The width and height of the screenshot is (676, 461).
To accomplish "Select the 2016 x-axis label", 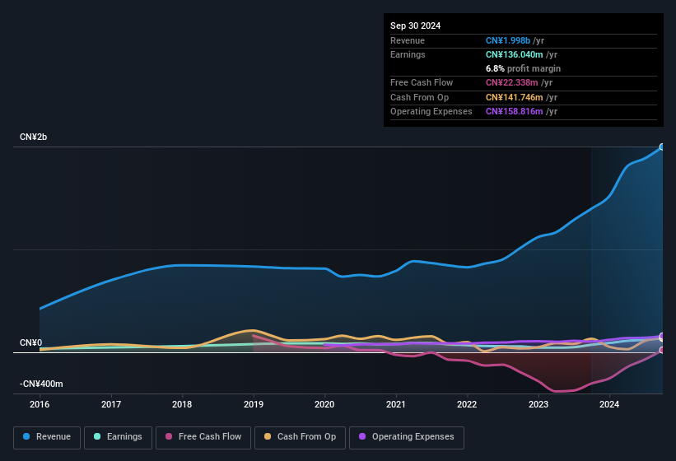I will [40, 404].
